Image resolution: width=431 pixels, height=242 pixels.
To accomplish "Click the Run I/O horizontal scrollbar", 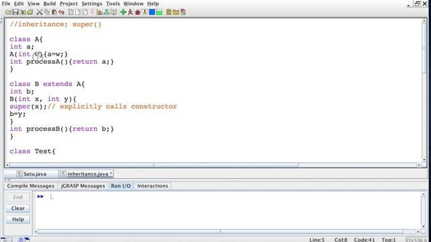I will click(220, 231).
